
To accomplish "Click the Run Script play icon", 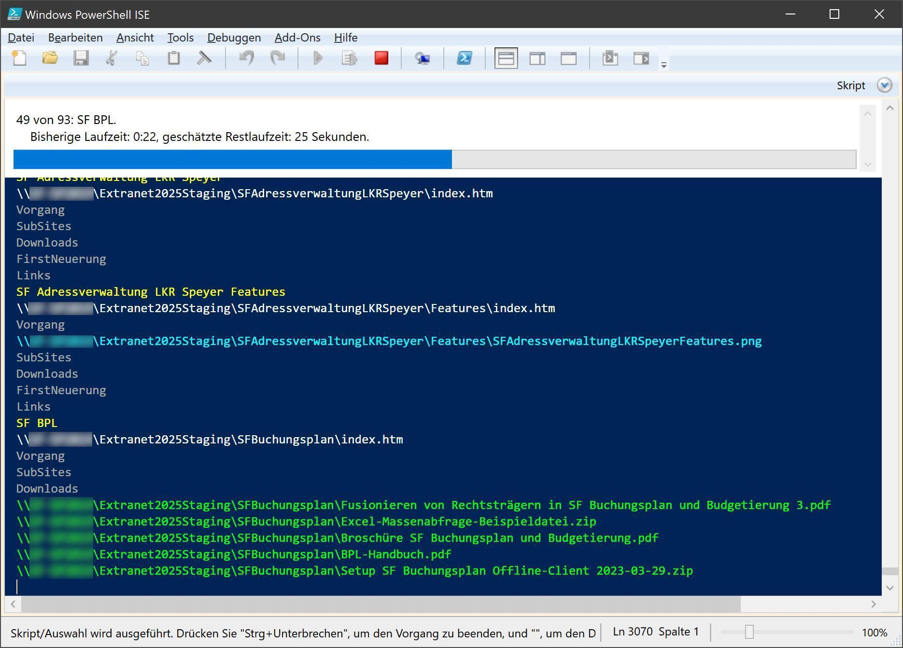I will [x=318, y=58].
